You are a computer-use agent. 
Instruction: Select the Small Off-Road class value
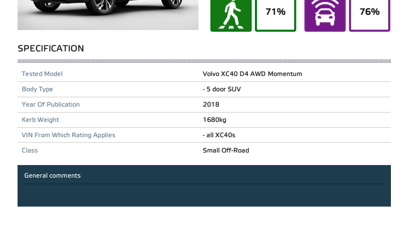226,150
